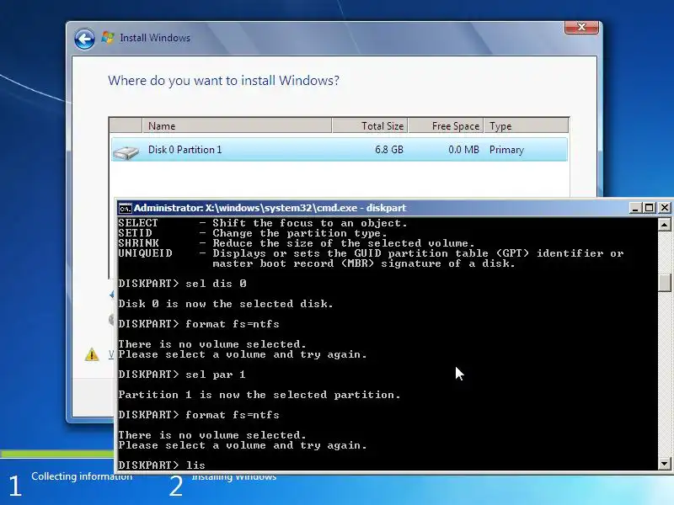This screenshot has width=674, height=505.
Task: Go back using the blue arrow button
Action: pos(84,39)
